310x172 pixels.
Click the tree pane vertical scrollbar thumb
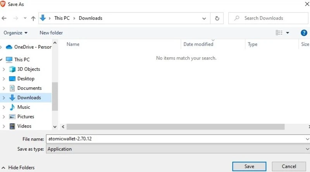[x=55, y=96]
